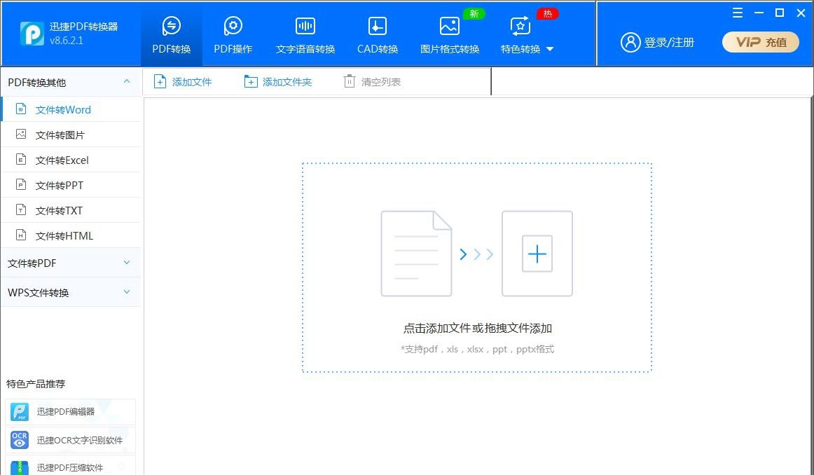The image size is (814, 475).
Task: Click the PPT icon beside 文件转PPT
Action: click(x=21, y=185)
